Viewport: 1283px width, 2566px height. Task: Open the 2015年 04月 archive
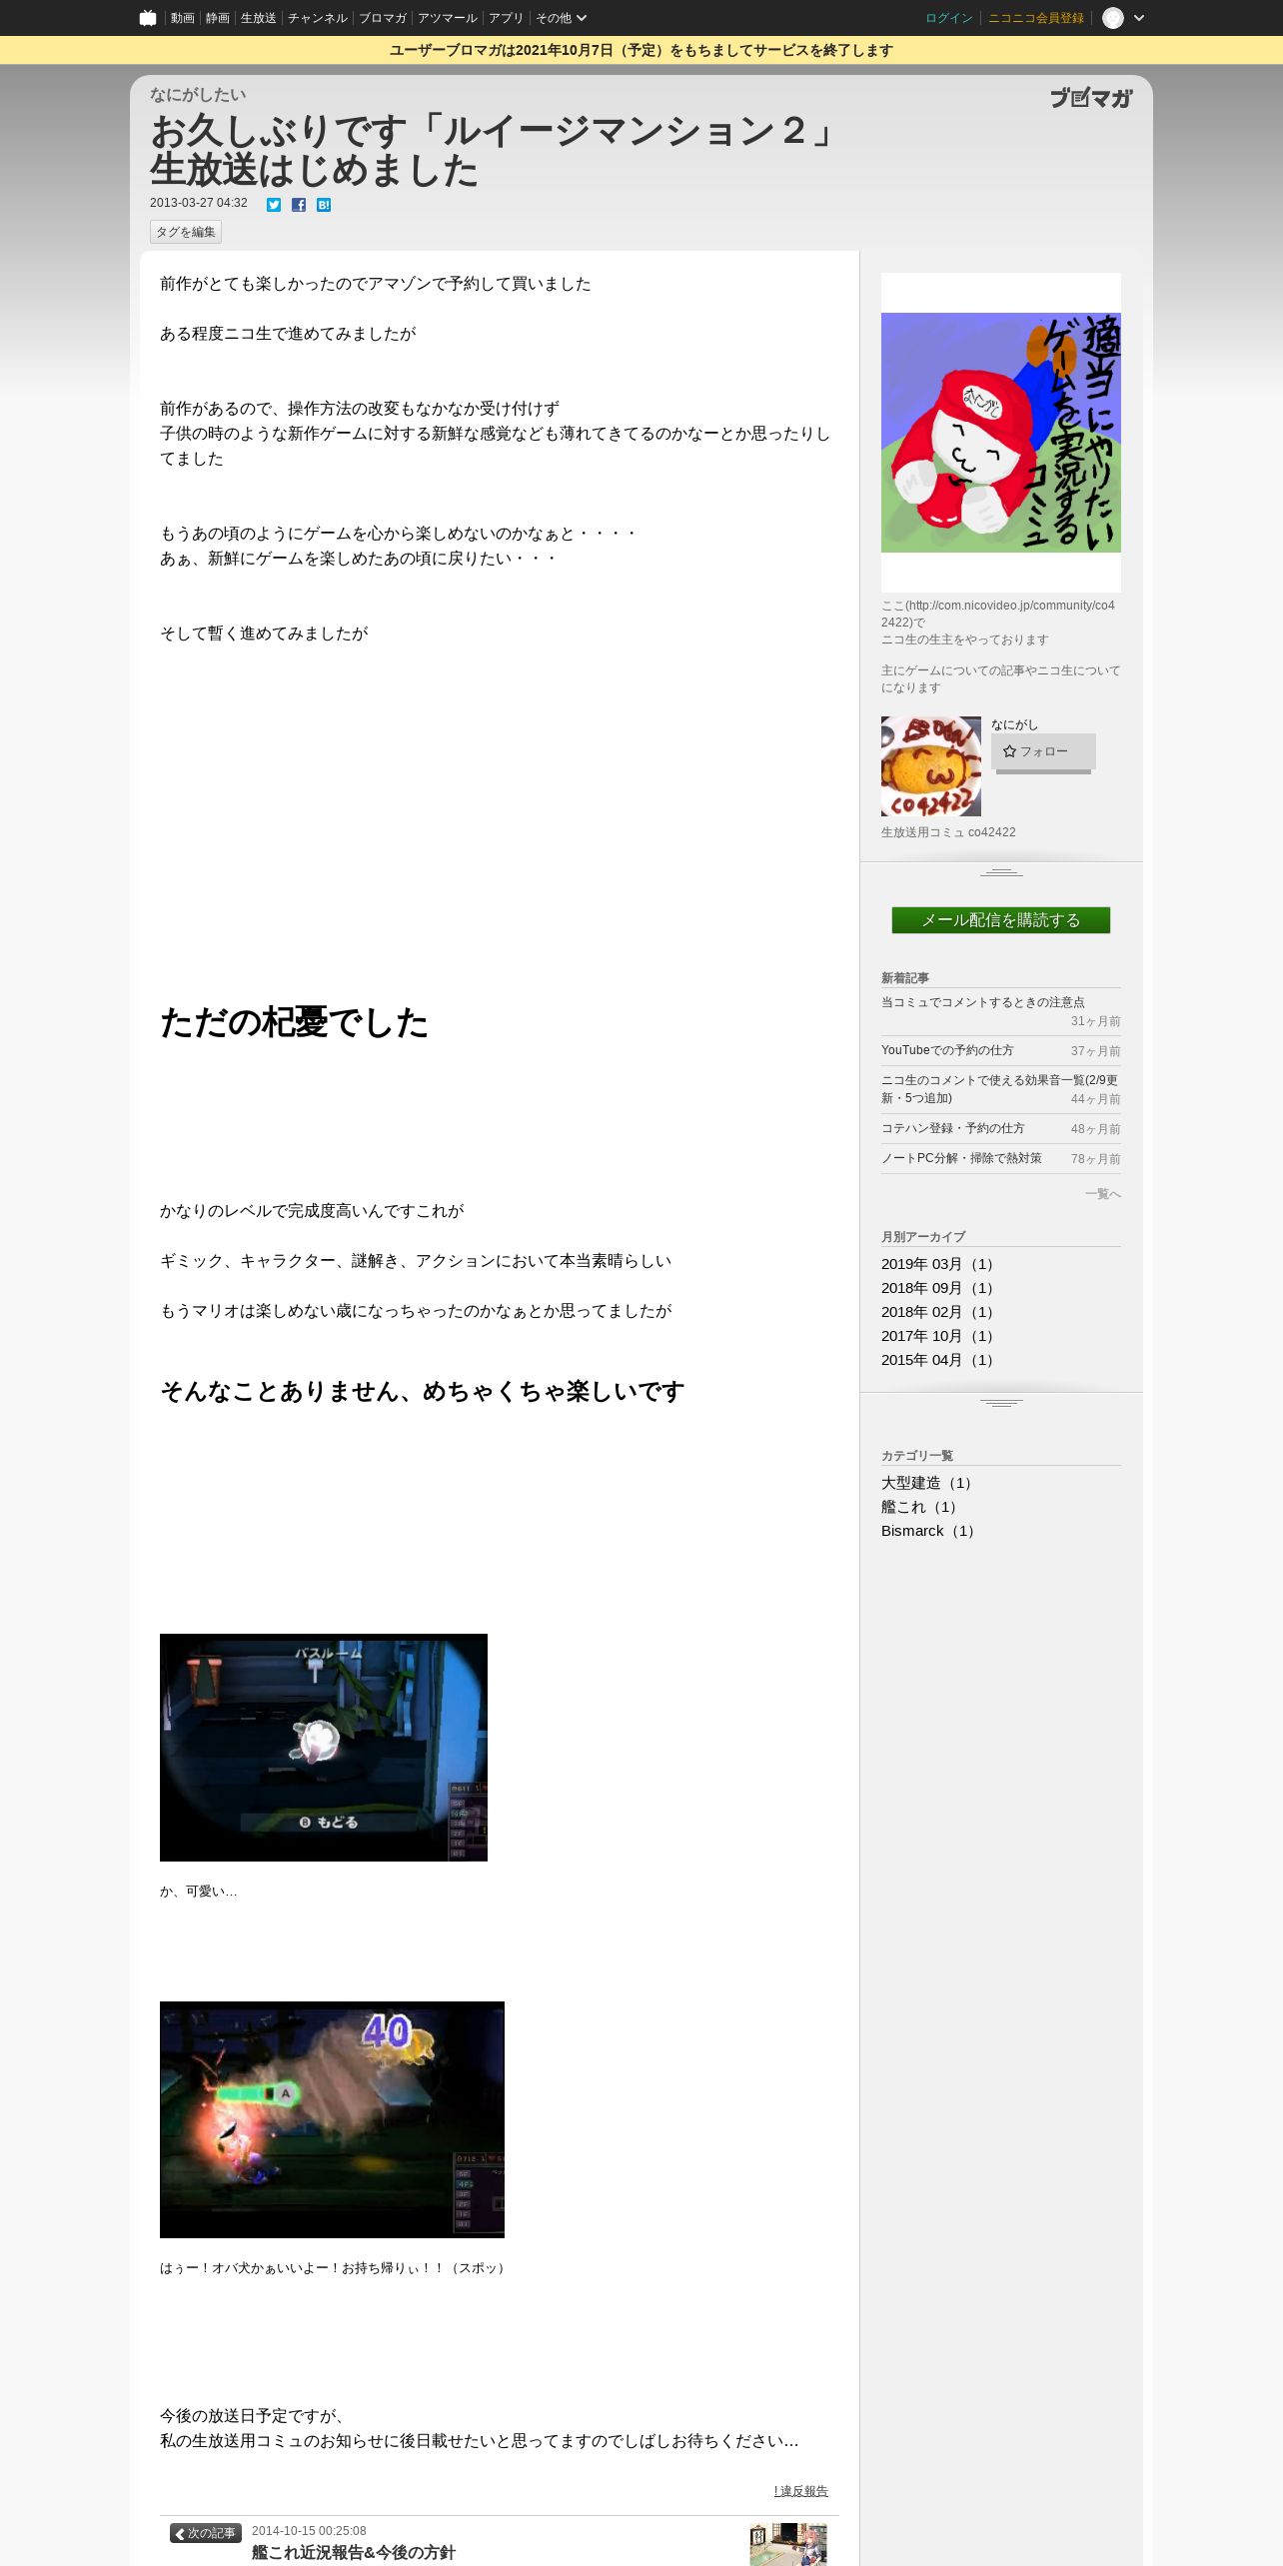point(939,1360)
